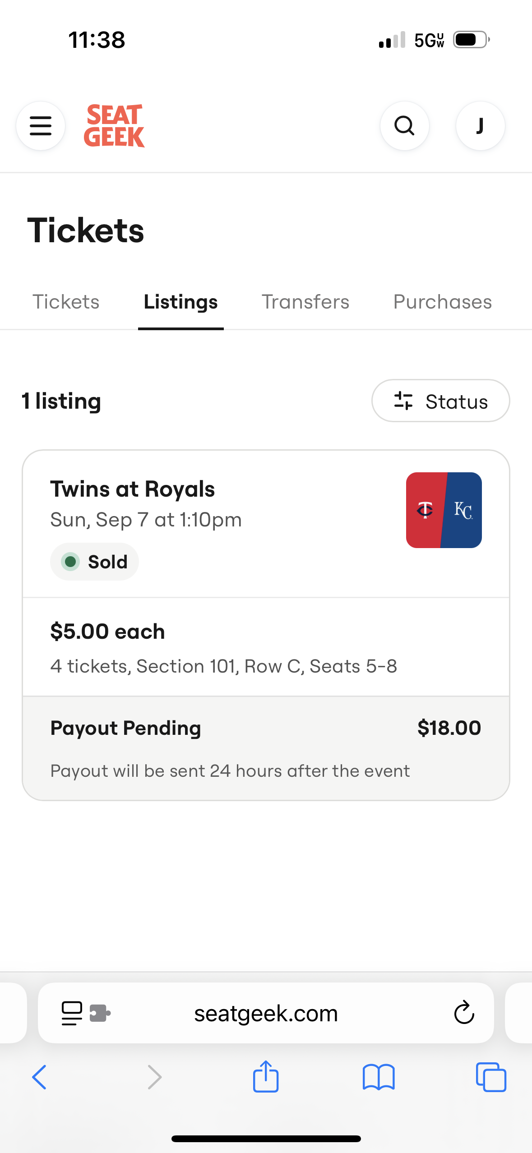
Task: Open the search magnifier icon
Action: (x=404, y=125)
